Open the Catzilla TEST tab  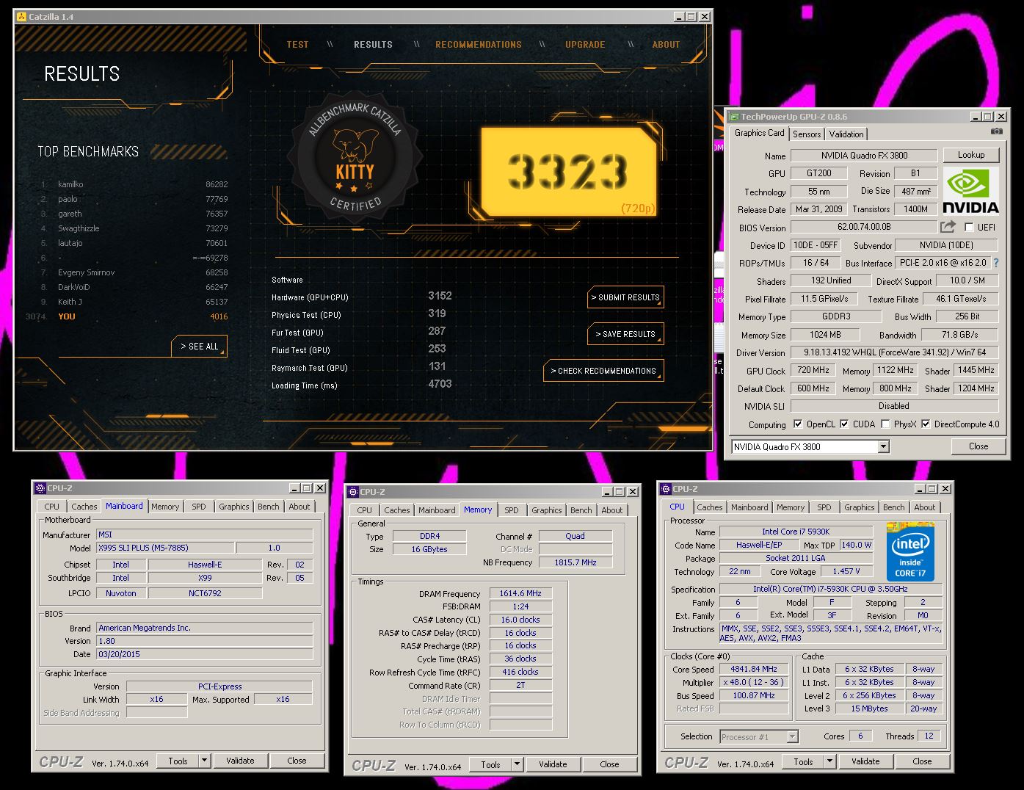tap(297, 45)
